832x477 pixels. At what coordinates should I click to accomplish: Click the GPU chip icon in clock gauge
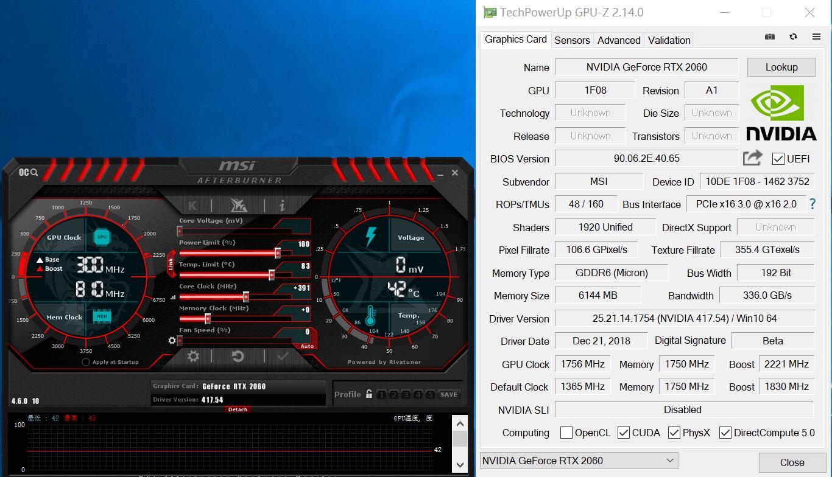(102, 237)
